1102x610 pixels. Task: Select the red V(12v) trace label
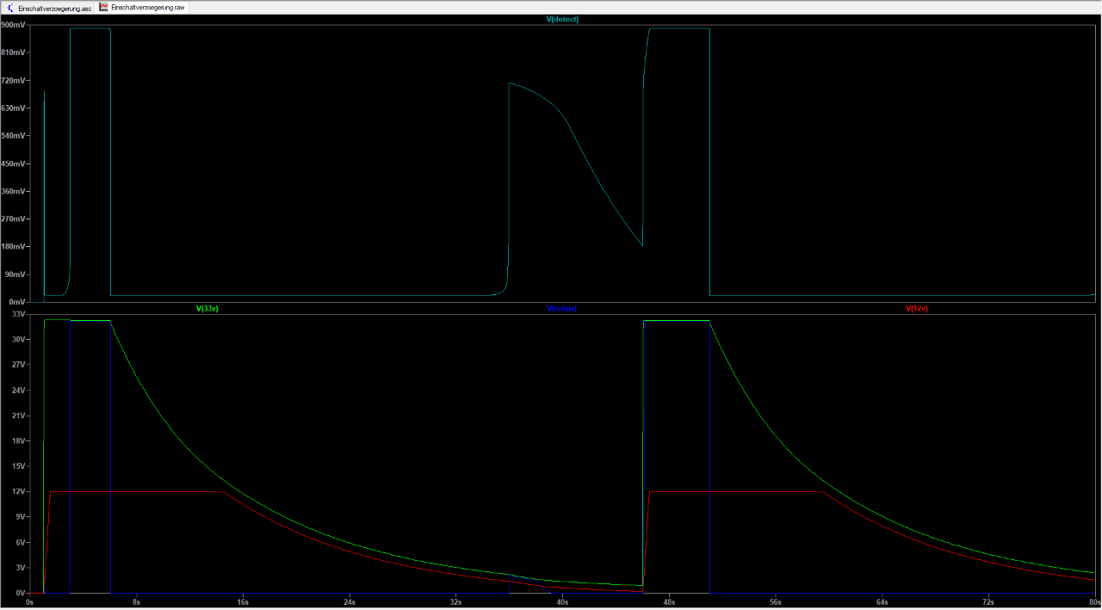(x=917, y=308)
